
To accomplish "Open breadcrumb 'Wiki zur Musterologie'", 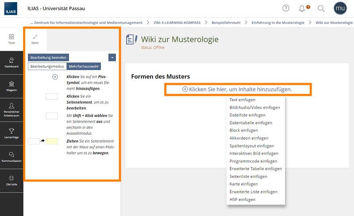I will 334,23.
